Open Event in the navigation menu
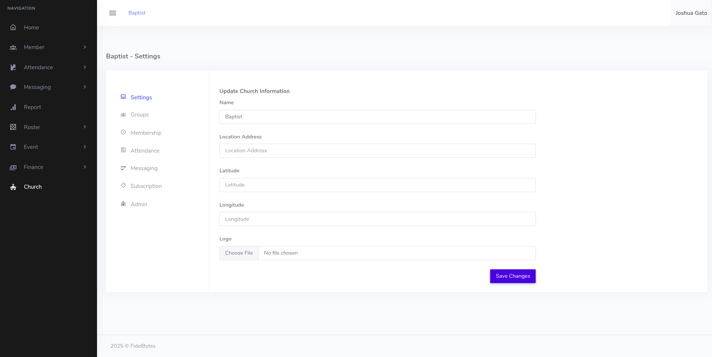Viewport: 712px width, 357px height. coord(31,147)
